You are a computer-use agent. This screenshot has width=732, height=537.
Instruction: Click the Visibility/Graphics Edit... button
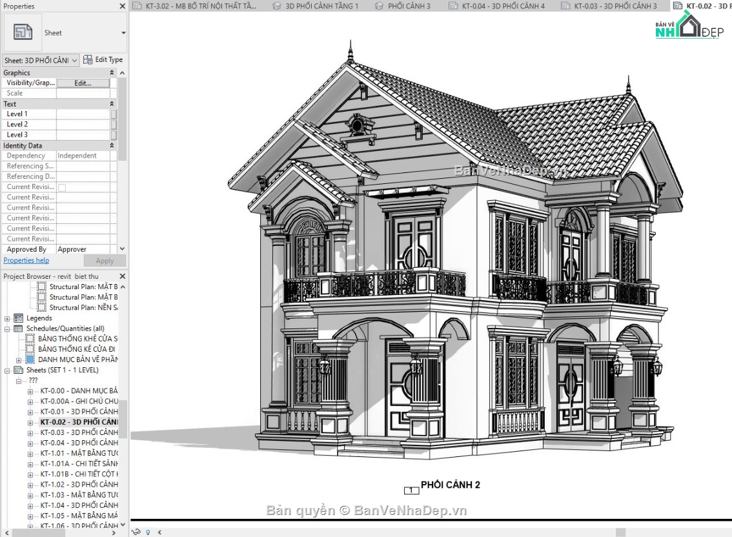pyautogui.click(x=83, y=83)
